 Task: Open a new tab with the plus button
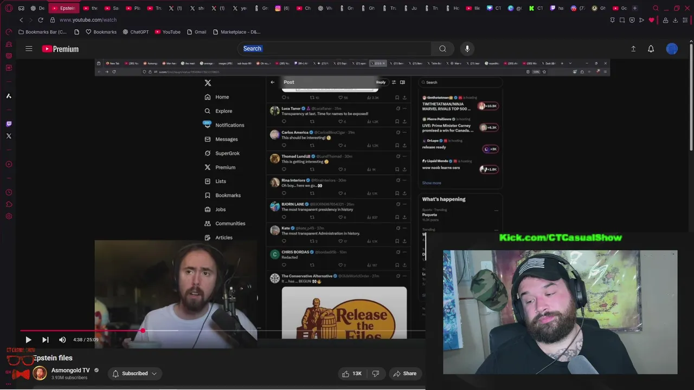point(635,8)
